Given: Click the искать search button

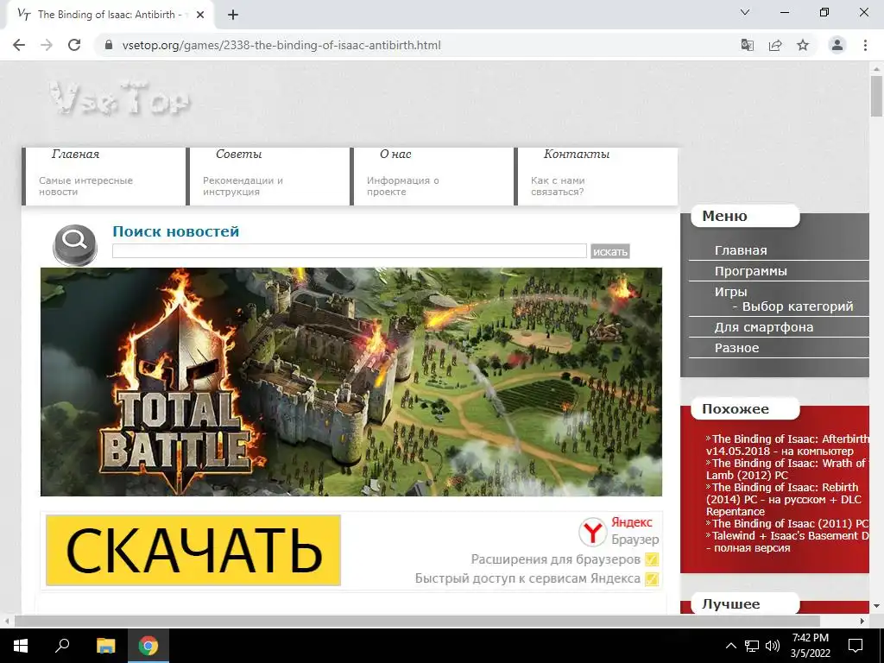Looking at the screenshot, I should coord(610,251).
